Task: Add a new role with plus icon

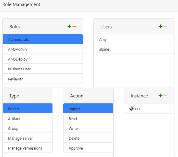Action: (69, 27)
